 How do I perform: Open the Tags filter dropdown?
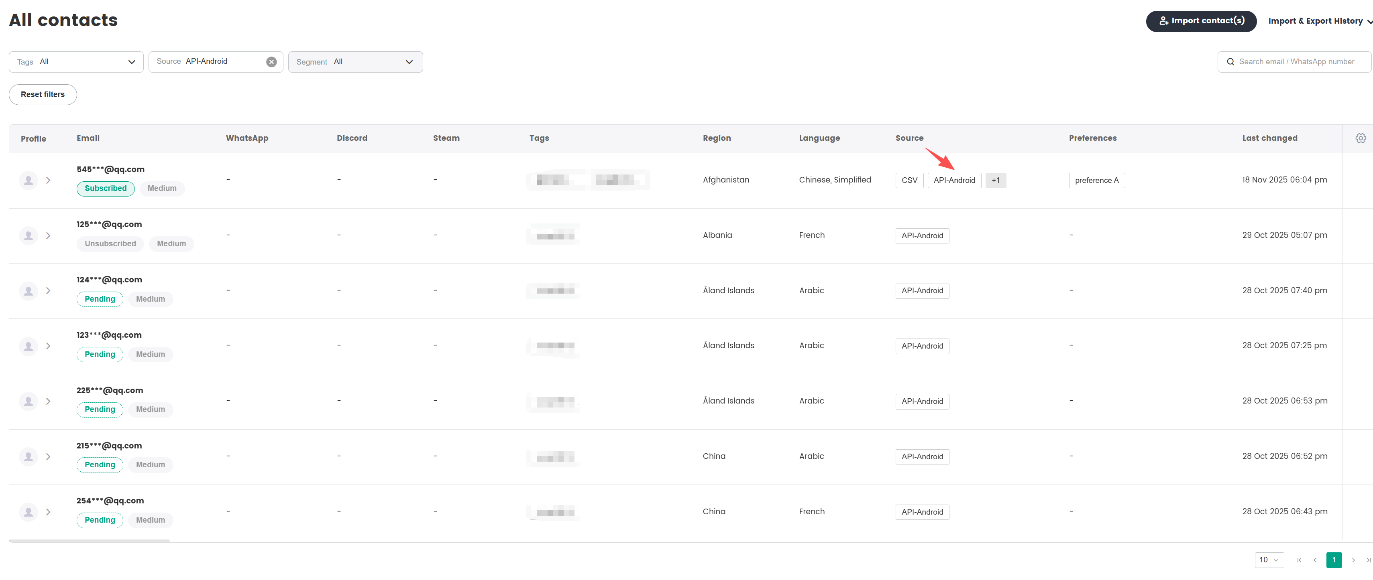pyautogui.click(x=76, y=61)
